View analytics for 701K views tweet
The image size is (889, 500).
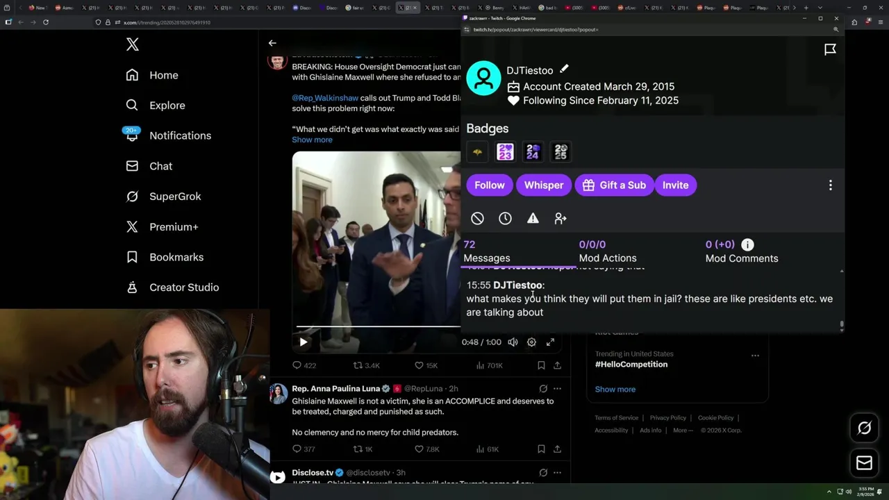pos(489,365)
